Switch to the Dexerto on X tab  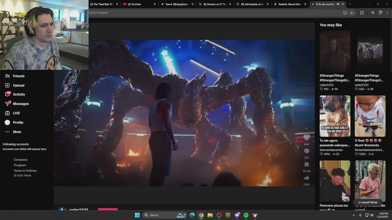point(215,4)
